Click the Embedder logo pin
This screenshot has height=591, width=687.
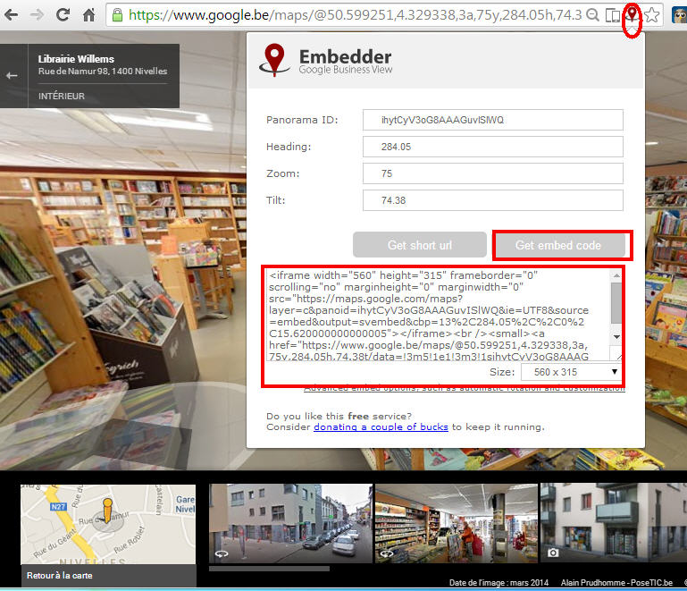[274, 60]
